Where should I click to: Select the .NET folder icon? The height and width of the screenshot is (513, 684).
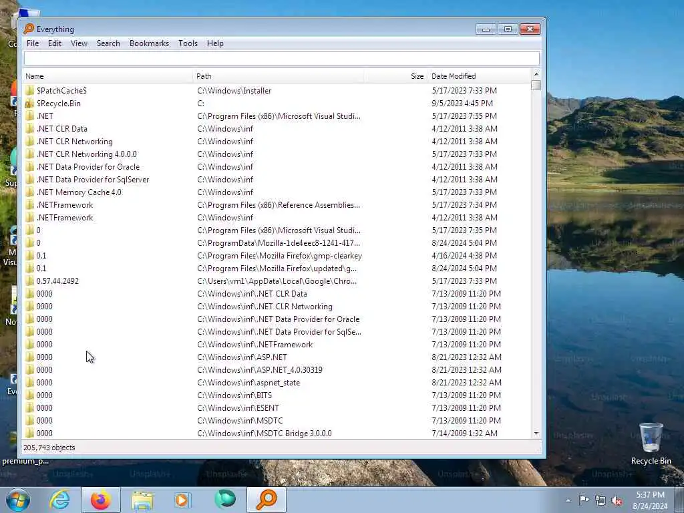29,116
